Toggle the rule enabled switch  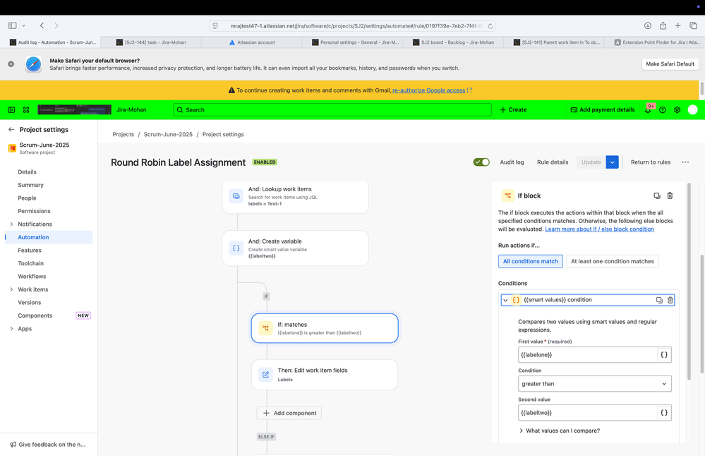[481, 162]
